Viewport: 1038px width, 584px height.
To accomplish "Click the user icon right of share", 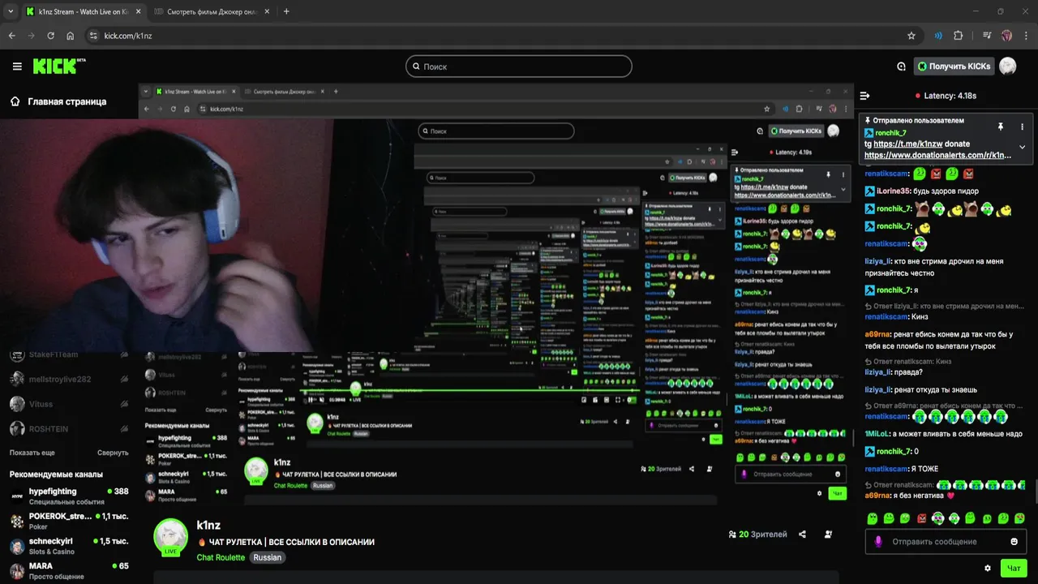I will click(828, 535).
